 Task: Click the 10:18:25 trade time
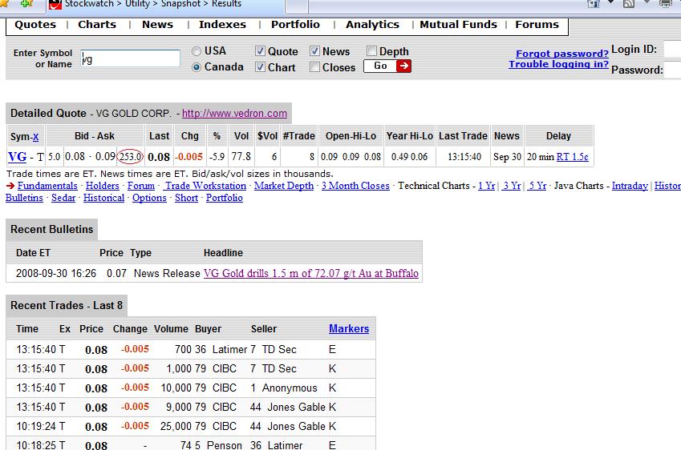[x=37, y=445]
